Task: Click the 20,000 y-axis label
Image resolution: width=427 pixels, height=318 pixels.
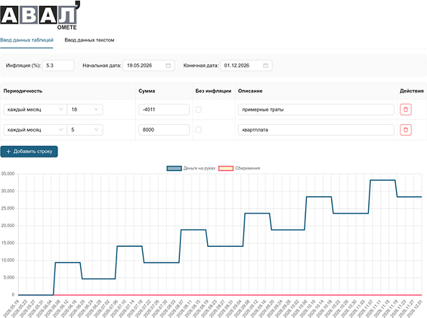Action: [8, 226]
